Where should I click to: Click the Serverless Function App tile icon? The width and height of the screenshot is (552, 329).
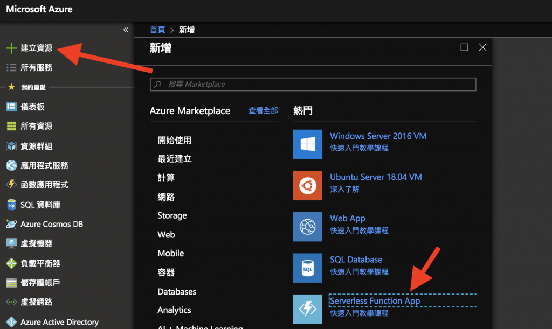tap(307, 309)
